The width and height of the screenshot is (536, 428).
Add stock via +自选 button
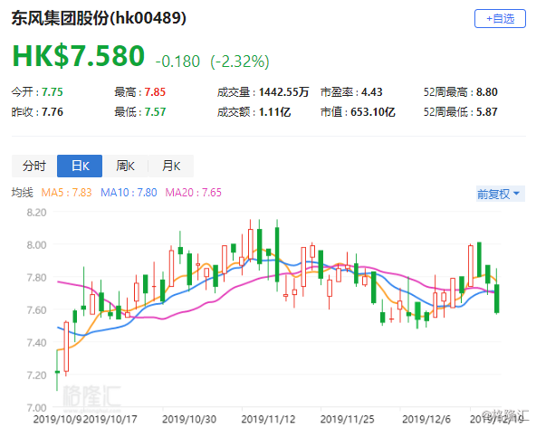click(x=500, y=19)
